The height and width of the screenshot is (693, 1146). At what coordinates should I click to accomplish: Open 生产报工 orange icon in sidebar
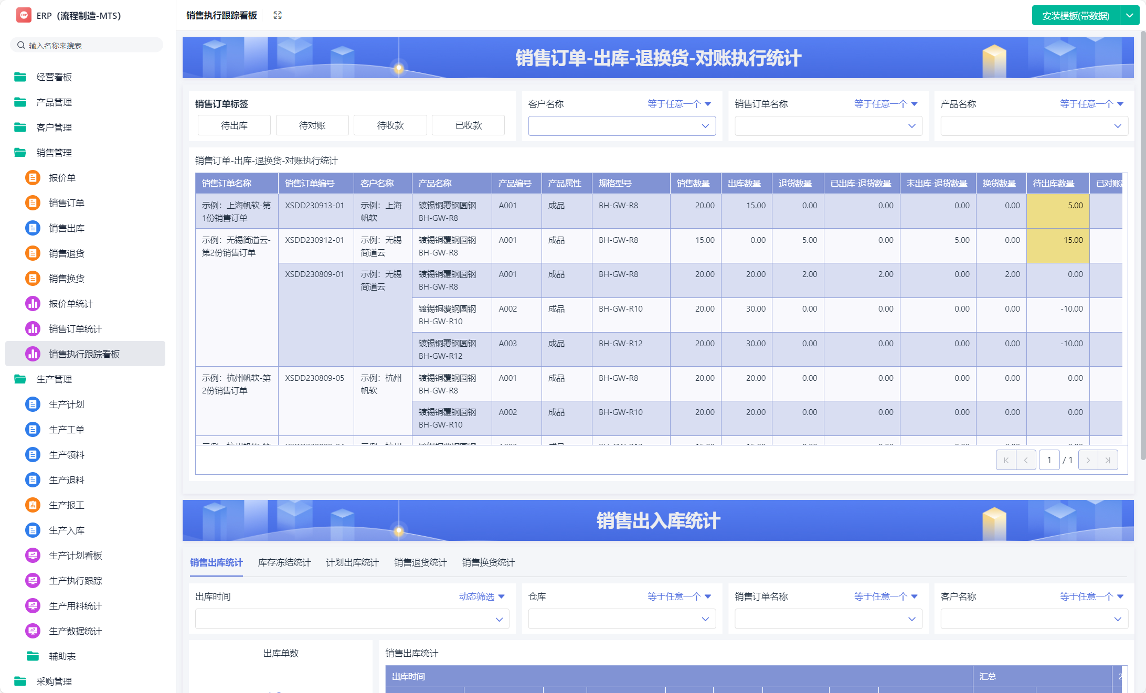click(x=33, y=505)
